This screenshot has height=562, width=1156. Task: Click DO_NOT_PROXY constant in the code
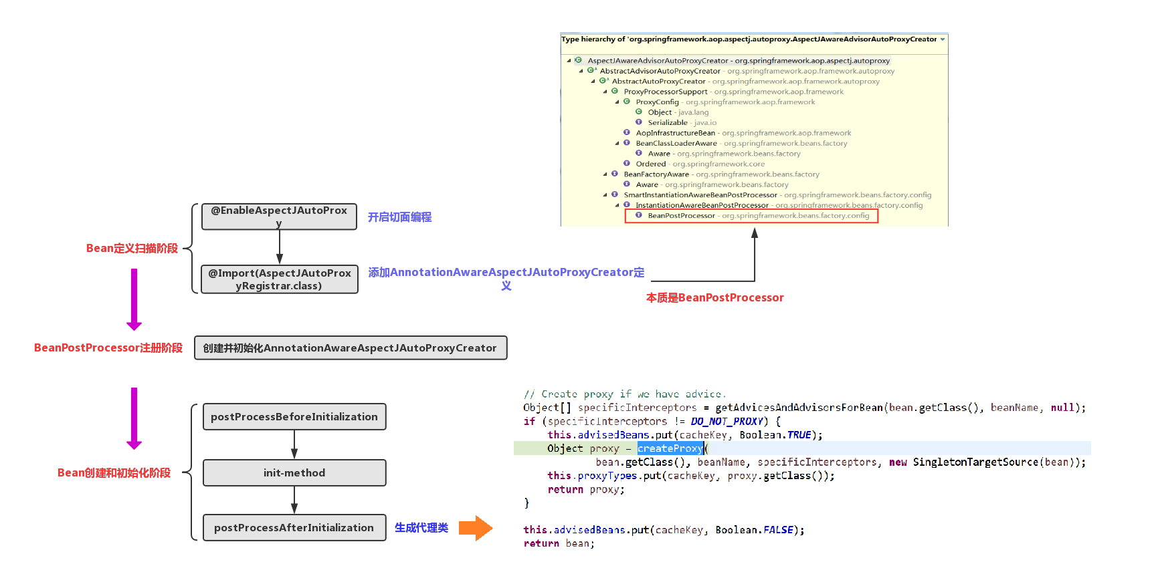(x=727, y=422)
